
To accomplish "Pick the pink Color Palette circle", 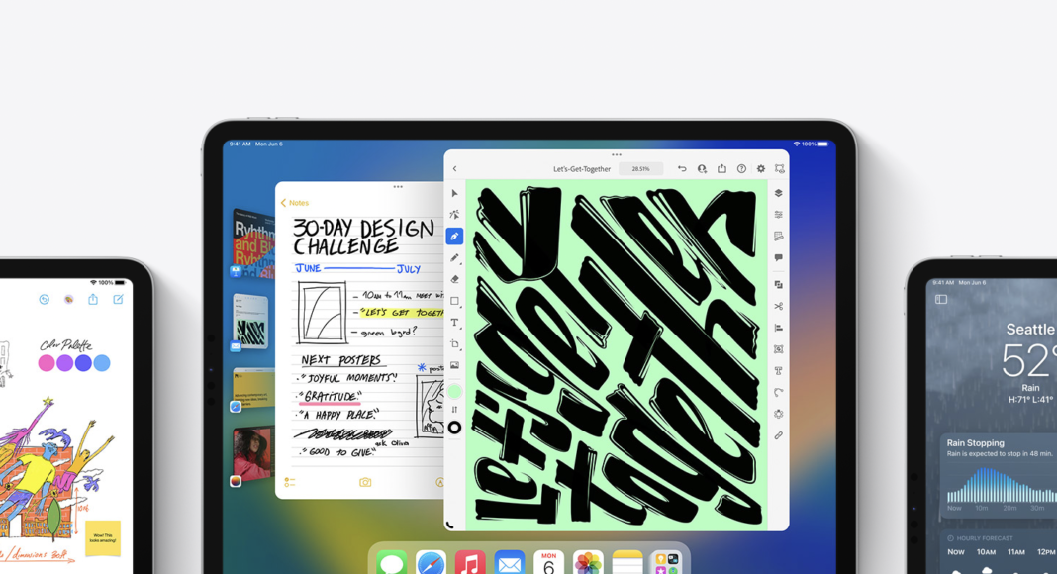I will 47,363.
